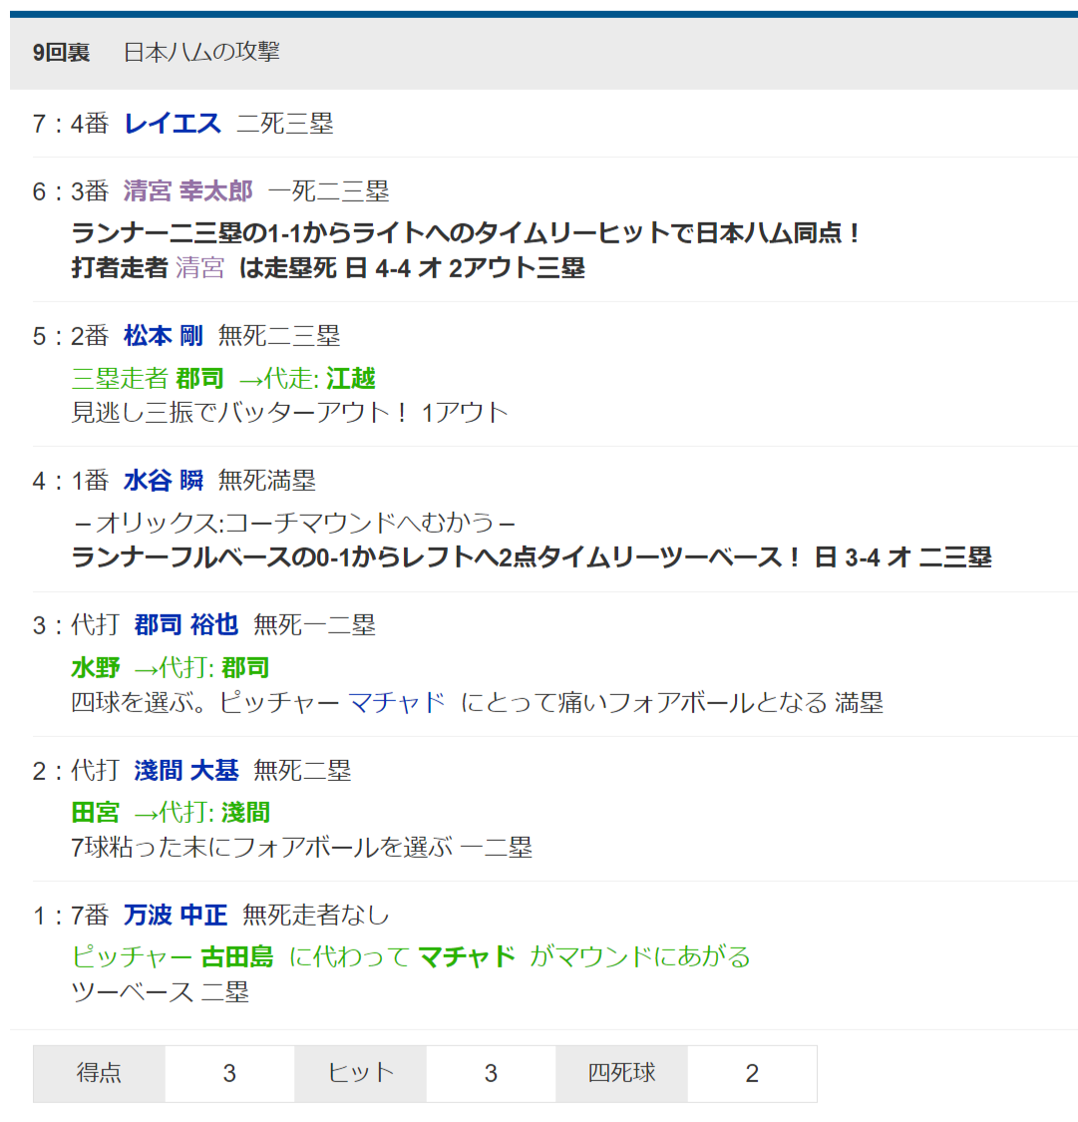
Task: Click pitcher link マチャド in walk description
Action: 396,703
